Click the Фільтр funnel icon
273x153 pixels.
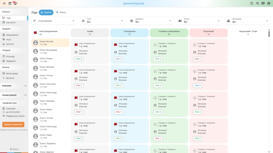[57, 12]
